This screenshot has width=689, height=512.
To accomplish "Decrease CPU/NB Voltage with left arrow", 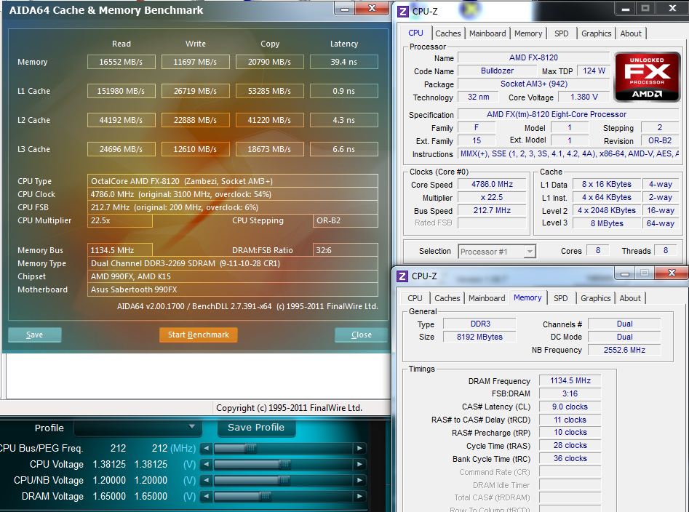I will pyautogui.click(x=207, y=481).
